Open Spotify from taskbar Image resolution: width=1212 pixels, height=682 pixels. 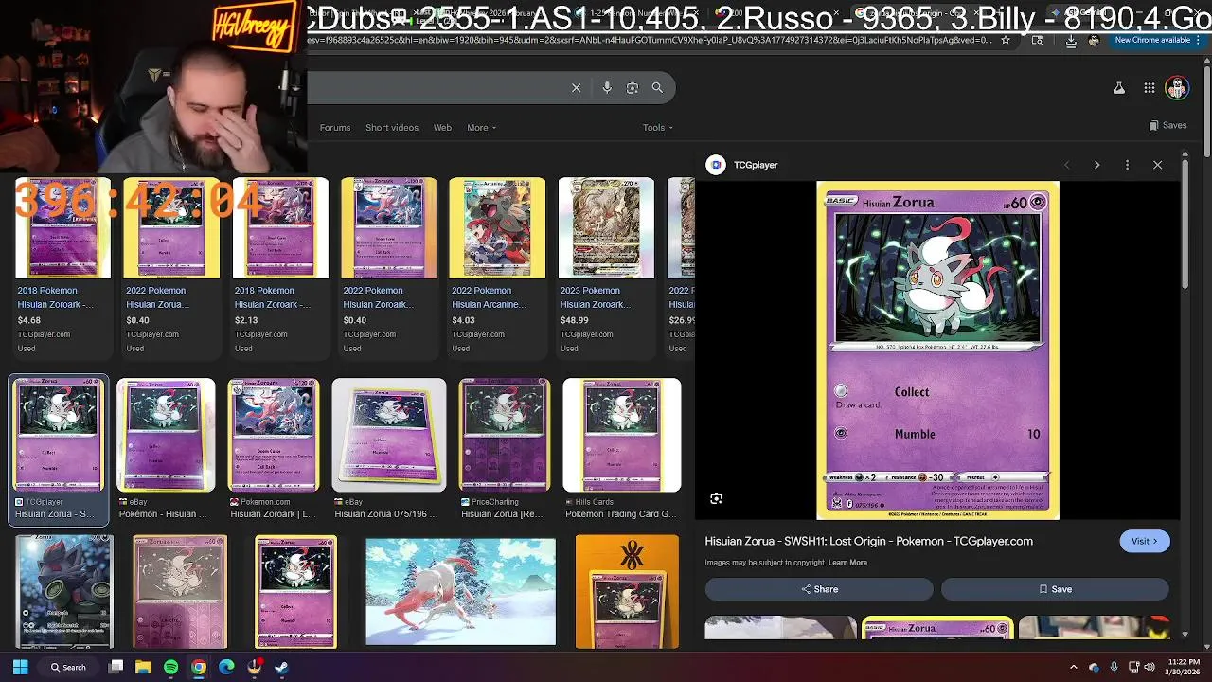point(170,667)
